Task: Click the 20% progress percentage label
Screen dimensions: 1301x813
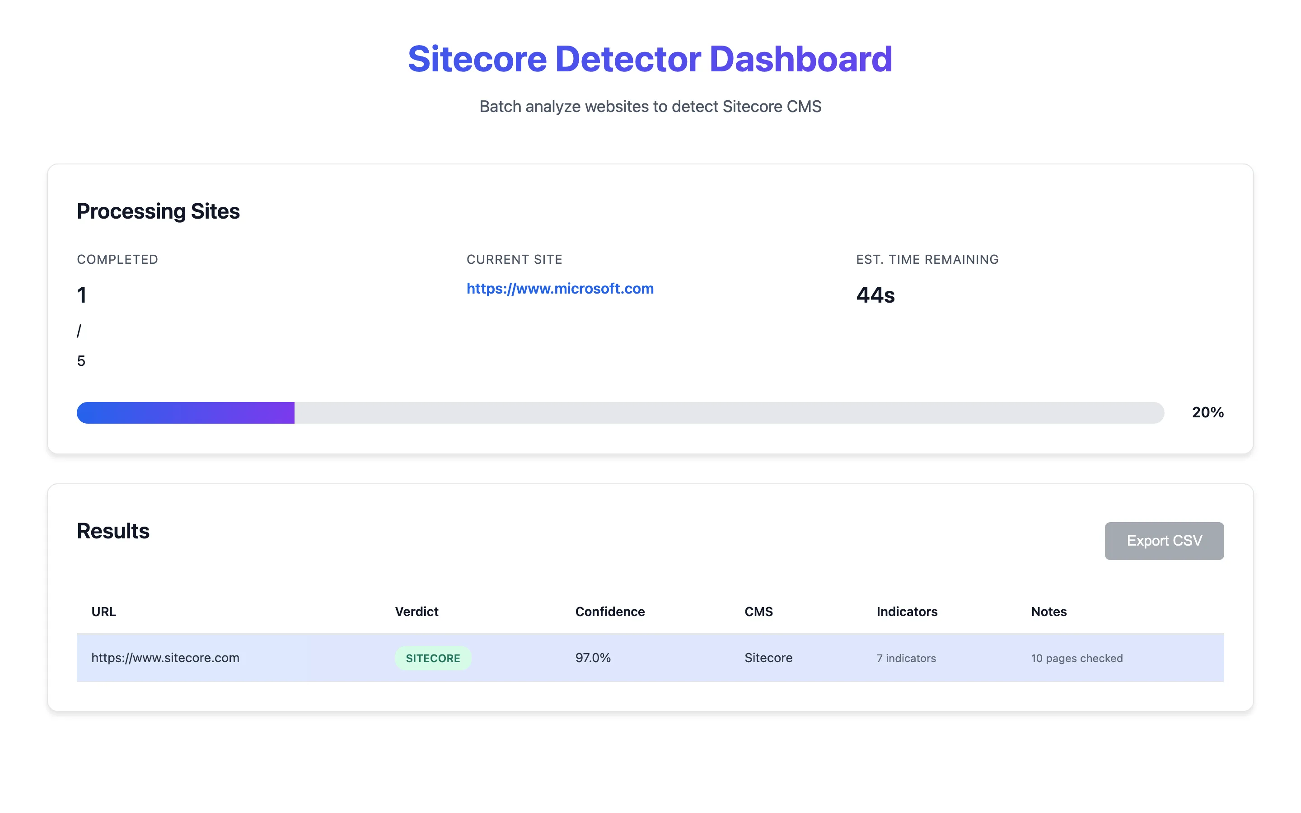Action: [x=1207, y=412]
